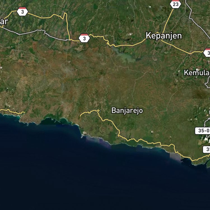This screenshot has width=210, height=210.
Task: Click the cut-off route shield east of Kepanjen
Action: pyautogui.click(x=207, y=53)
